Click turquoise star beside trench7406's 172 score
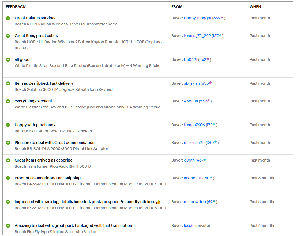Viewport: 296px width, 236px height. tap(214, 124)
